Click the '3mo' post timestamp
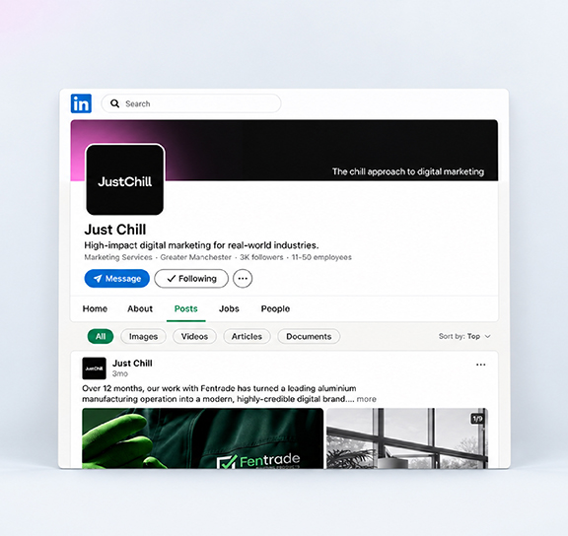Screen dimensions: 568x536 point(120,373)
